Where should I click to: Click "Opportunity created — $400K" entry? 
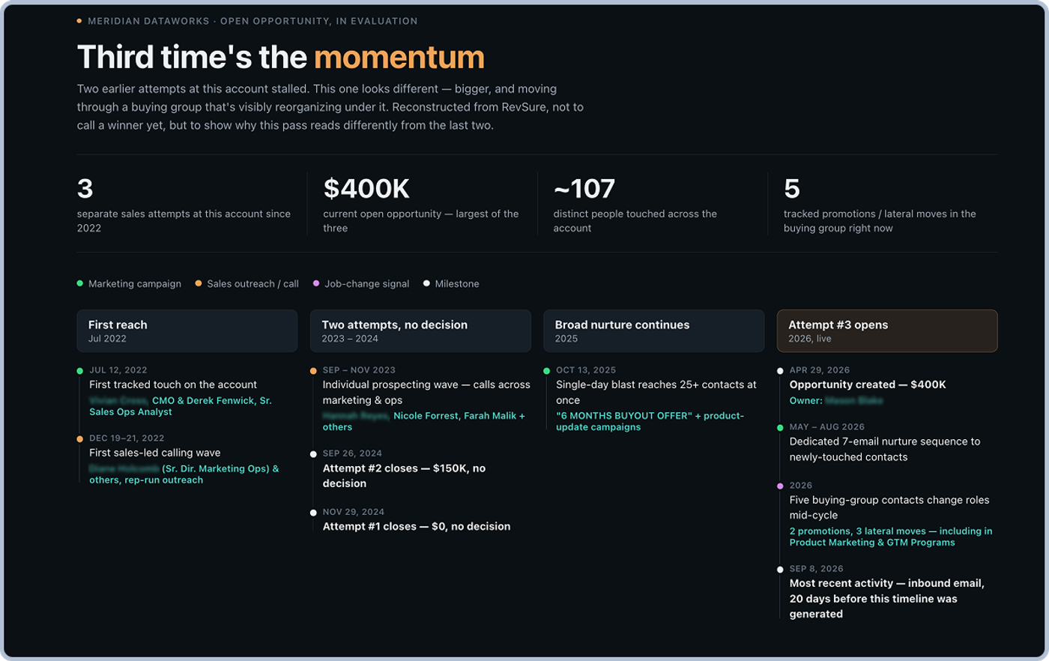pos(868,384)
